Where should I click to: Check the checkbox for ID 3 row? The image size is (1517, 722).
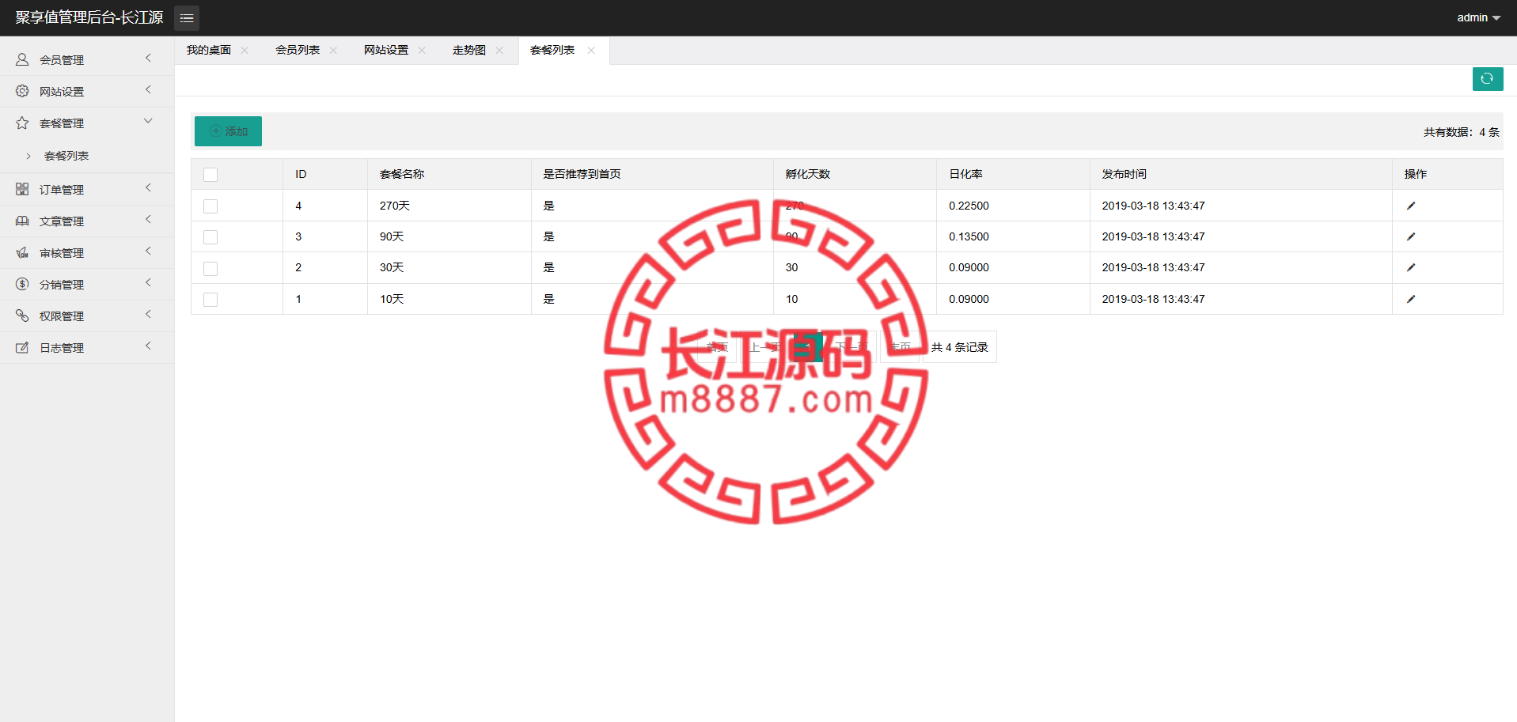[210, 237]
